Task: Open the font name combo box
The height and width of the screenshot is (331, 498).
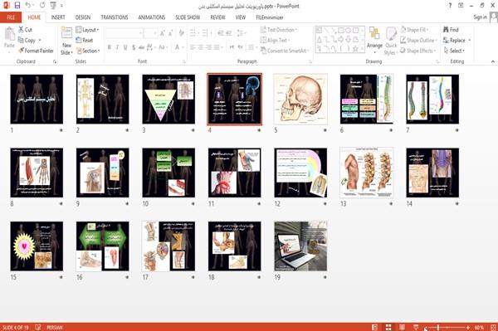Action: coord(124,33)
